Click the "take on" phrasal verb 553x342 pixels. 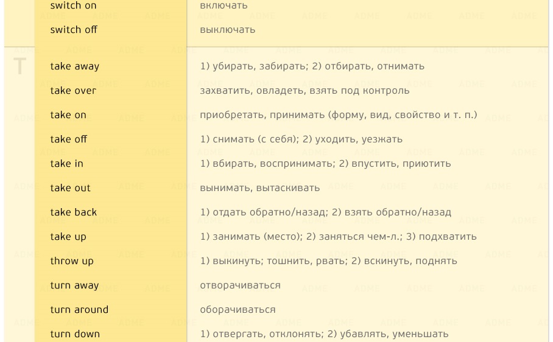point(68,115)
